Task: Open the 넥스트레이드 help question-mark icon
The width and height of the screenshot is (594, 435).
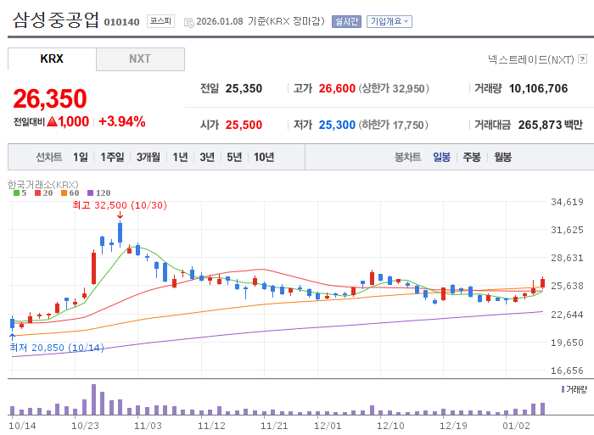Action: click(x=583, y=59)
